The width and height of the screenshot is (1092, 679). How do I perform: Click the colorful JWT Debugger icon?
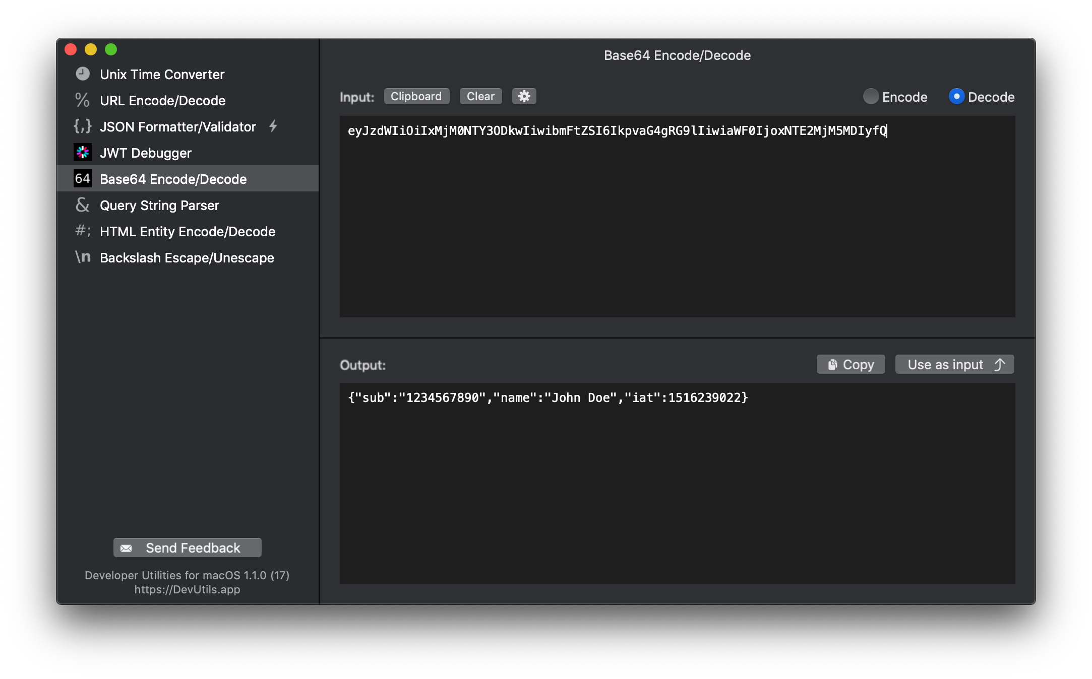click(83, 153)
